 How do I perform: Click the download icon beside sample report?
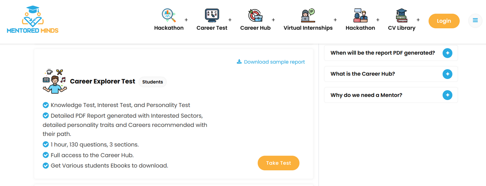pos(239,62)
